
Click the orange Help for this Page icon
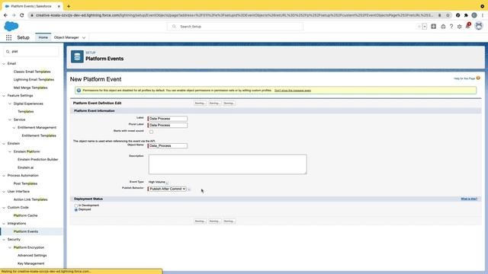478,78
